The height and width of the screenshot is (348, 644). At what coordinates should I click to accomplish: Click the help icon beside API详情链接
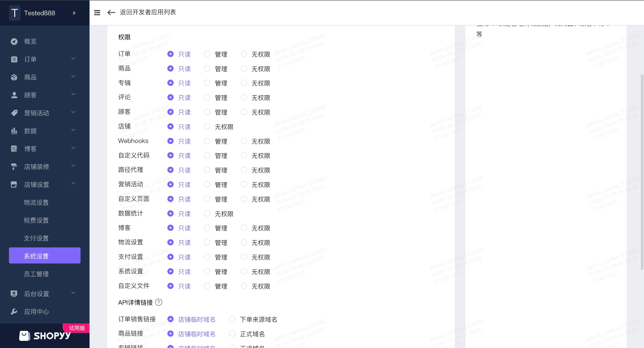[159, 302]
